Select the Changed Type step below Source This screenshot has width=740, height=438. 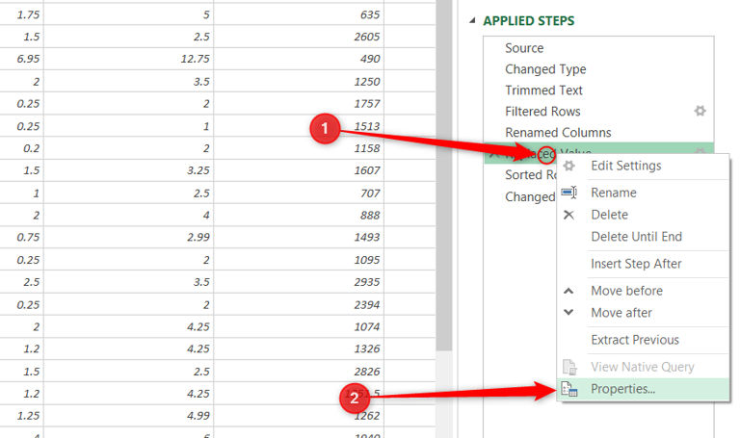tap(545, 69)
